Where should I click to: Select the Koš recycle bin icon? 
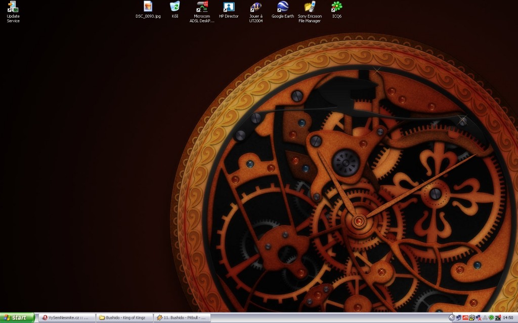click(175, 10)
